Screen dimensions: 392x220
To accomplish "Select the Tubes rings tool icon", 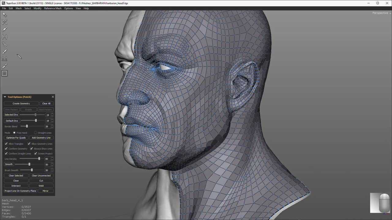I will tap(5, 44).
